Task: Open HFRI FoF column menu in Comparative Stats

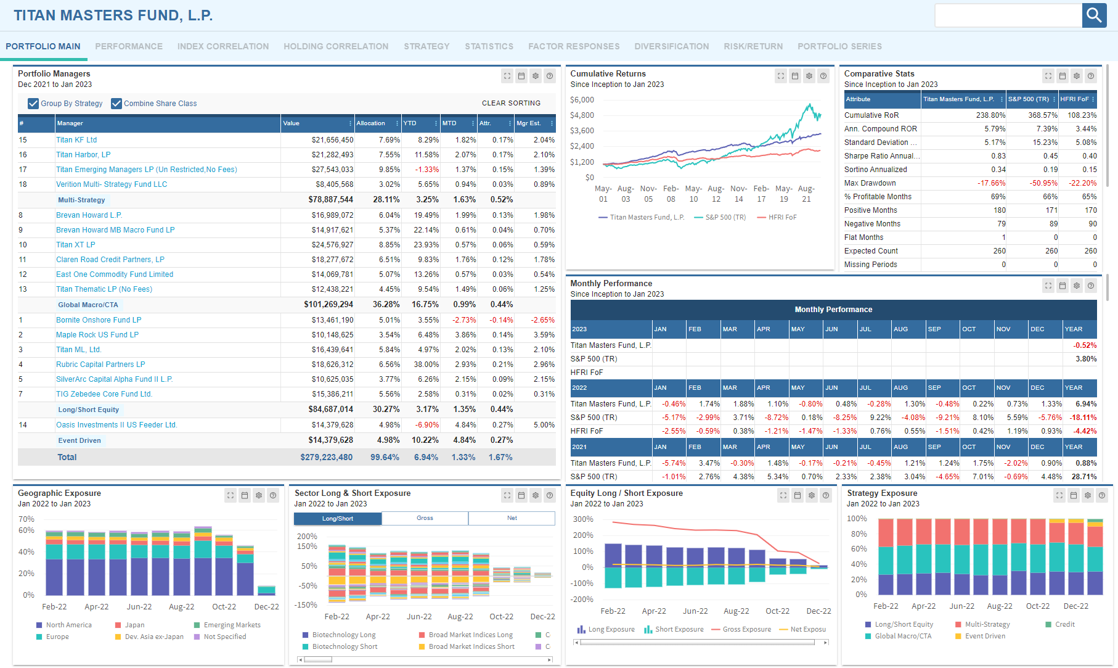Action: (x=1093, y=99)
